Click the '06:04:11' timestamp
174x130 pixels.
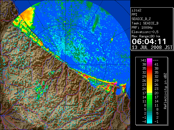[149, 41]
